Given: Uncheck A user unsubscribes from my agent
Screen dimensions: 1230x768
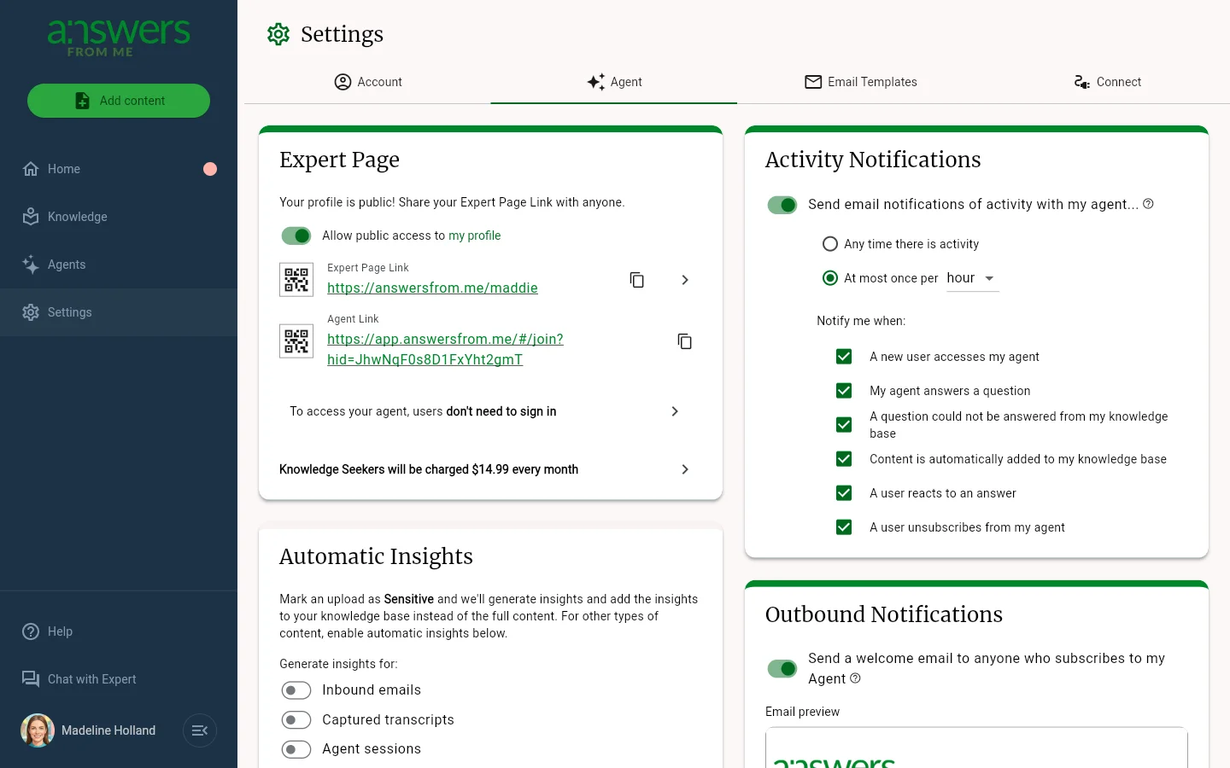Looking at the screenshot, I should click(844, 527).
